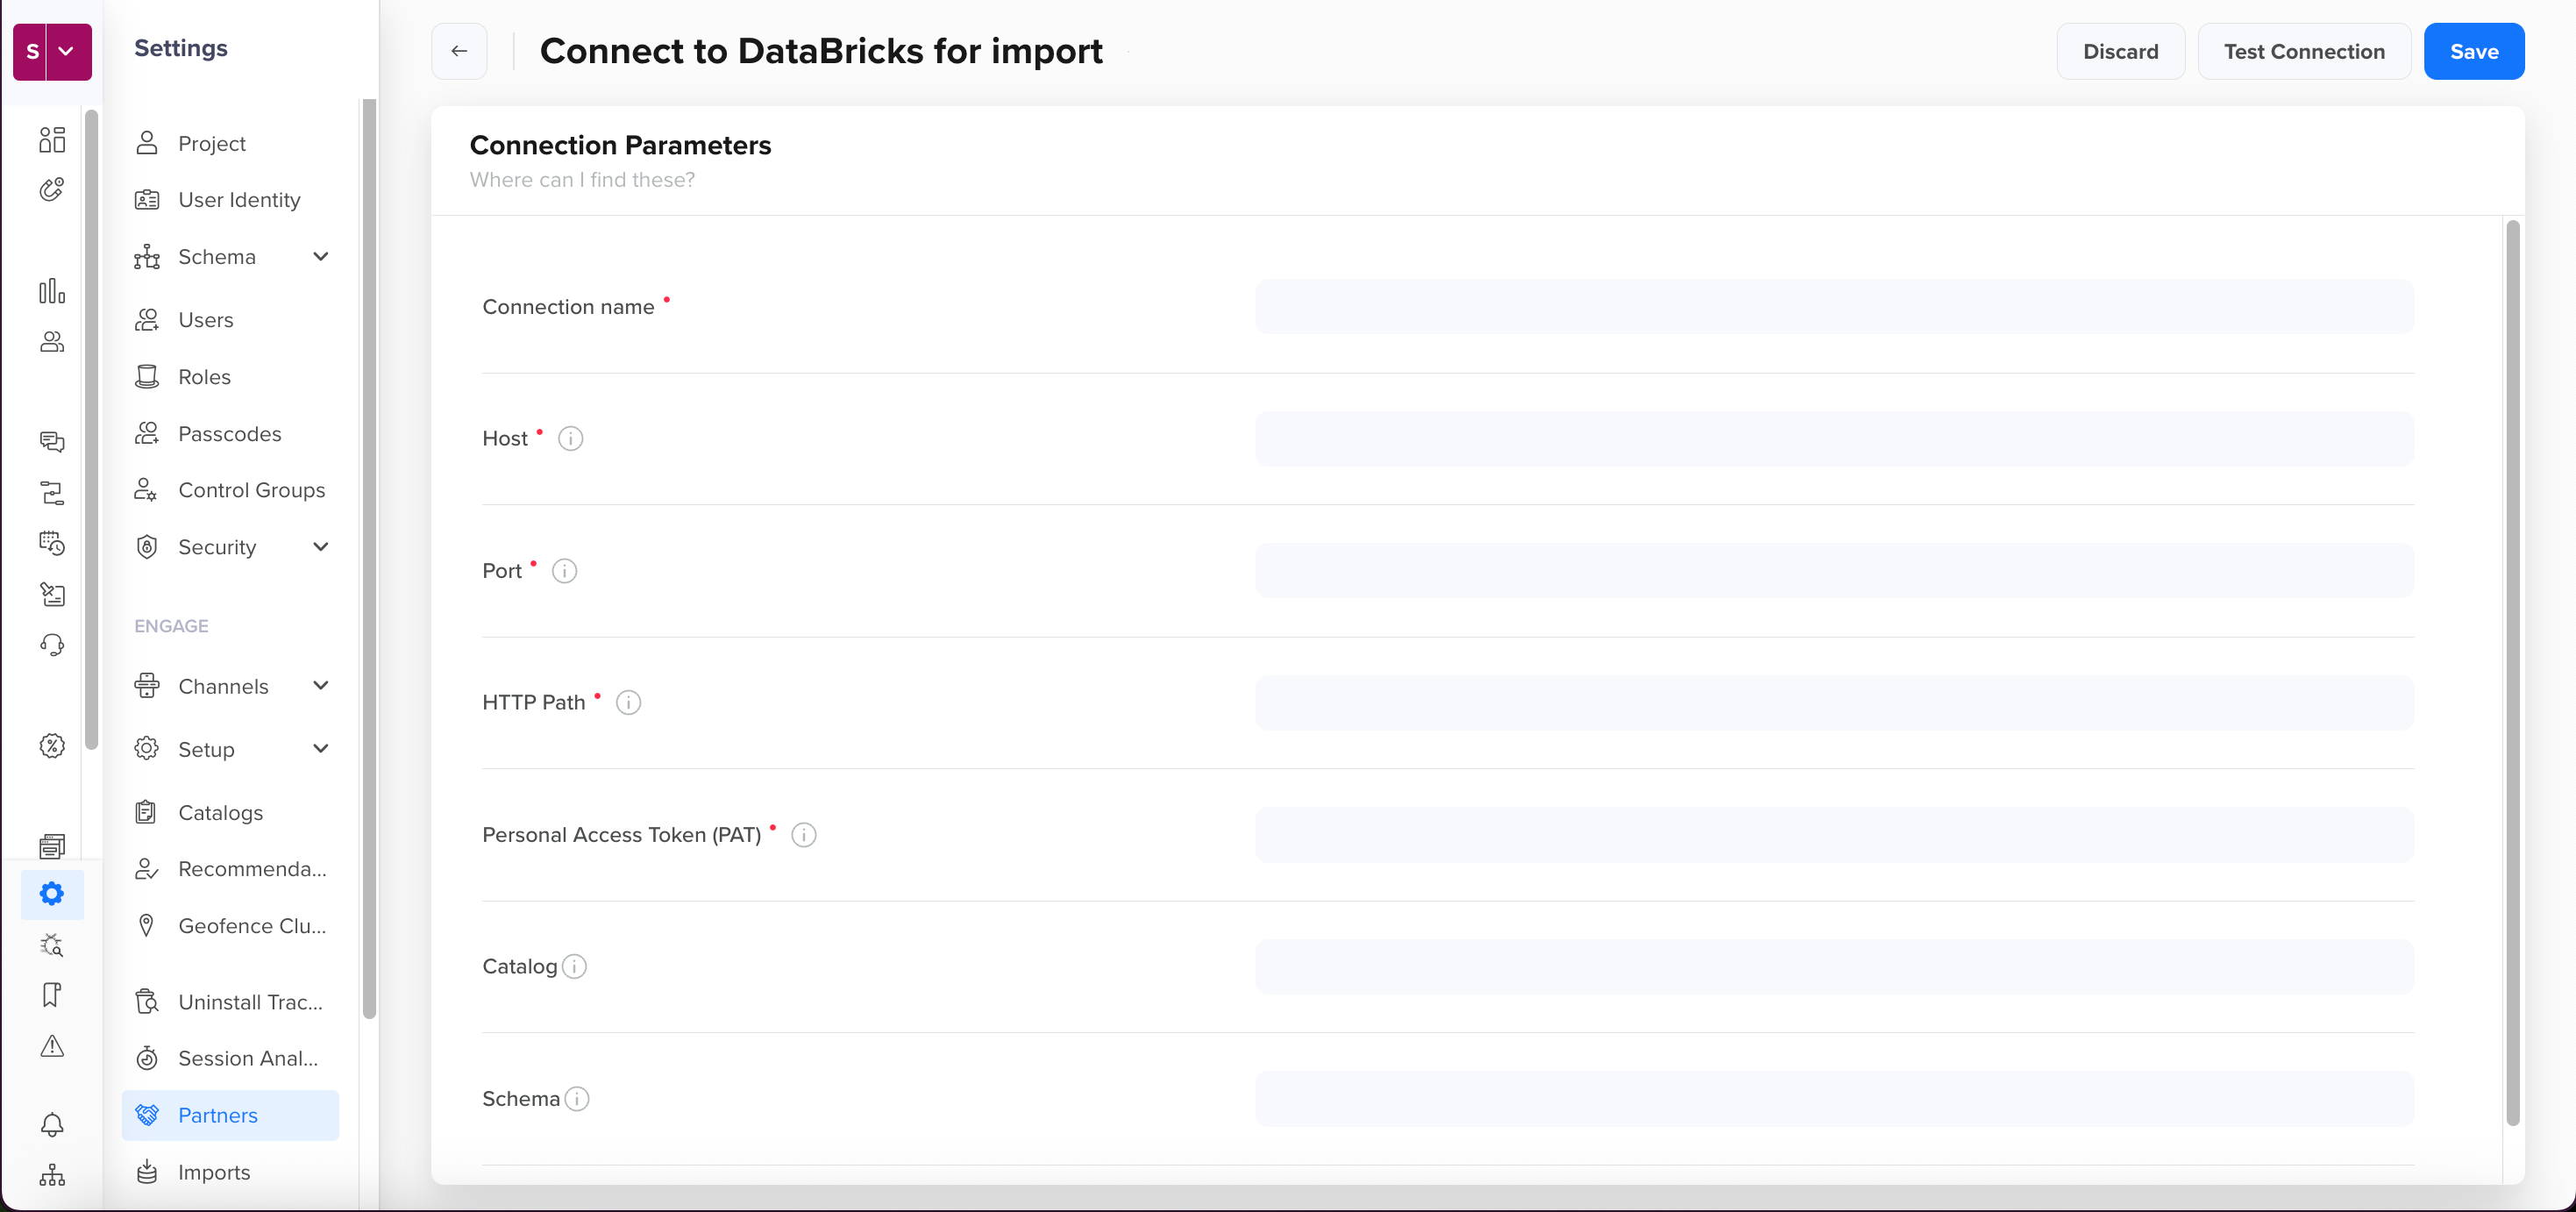Click the Catalog info icon
Viewport: 2576px width, 1212px height.
coord(574,967)
